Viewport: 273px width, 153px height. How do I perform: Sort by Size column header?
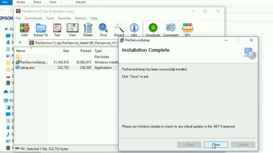click(66, 51)
